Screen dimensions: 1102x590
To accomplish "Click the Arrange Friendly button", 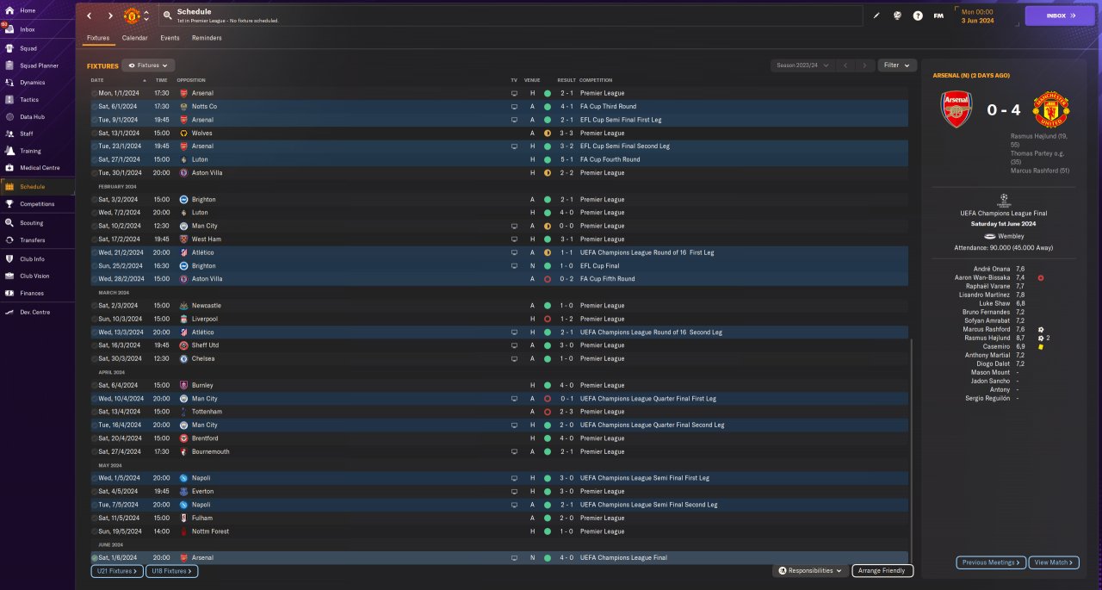I will click(x=882, y=570).
